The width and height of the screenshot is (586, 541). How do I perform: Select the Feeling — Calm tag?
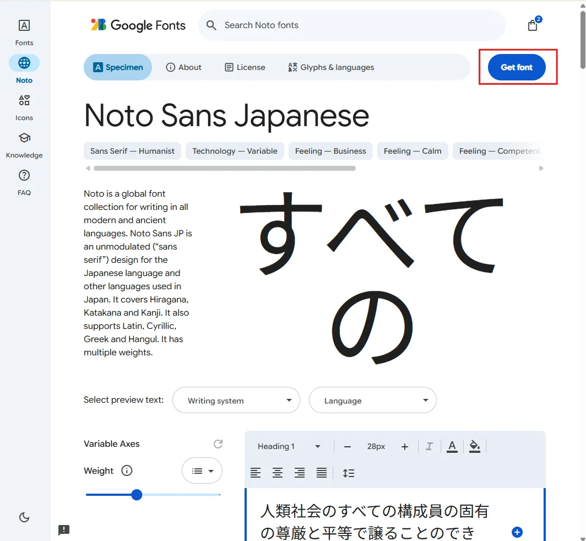[412, 151]
